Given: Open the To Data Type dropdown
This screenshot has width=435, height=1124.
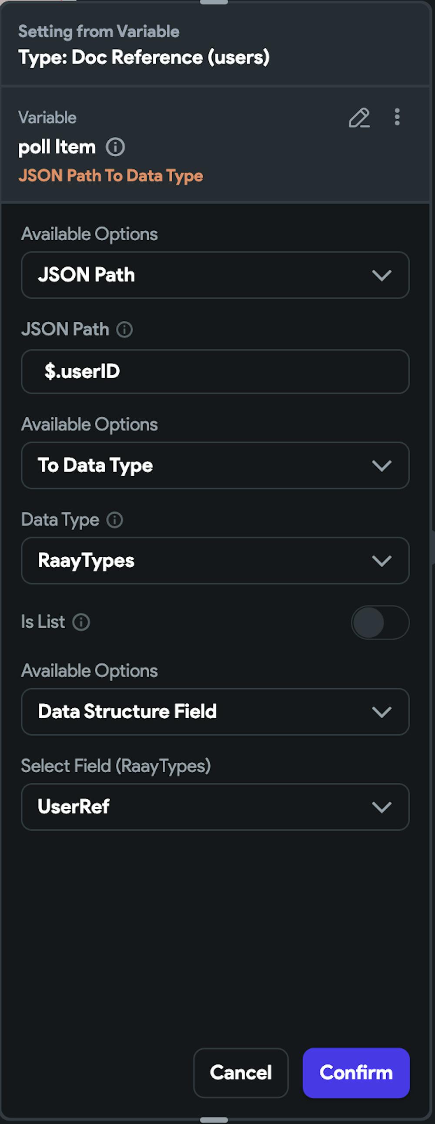Looking at the screenshot, I should coord(215,465).
